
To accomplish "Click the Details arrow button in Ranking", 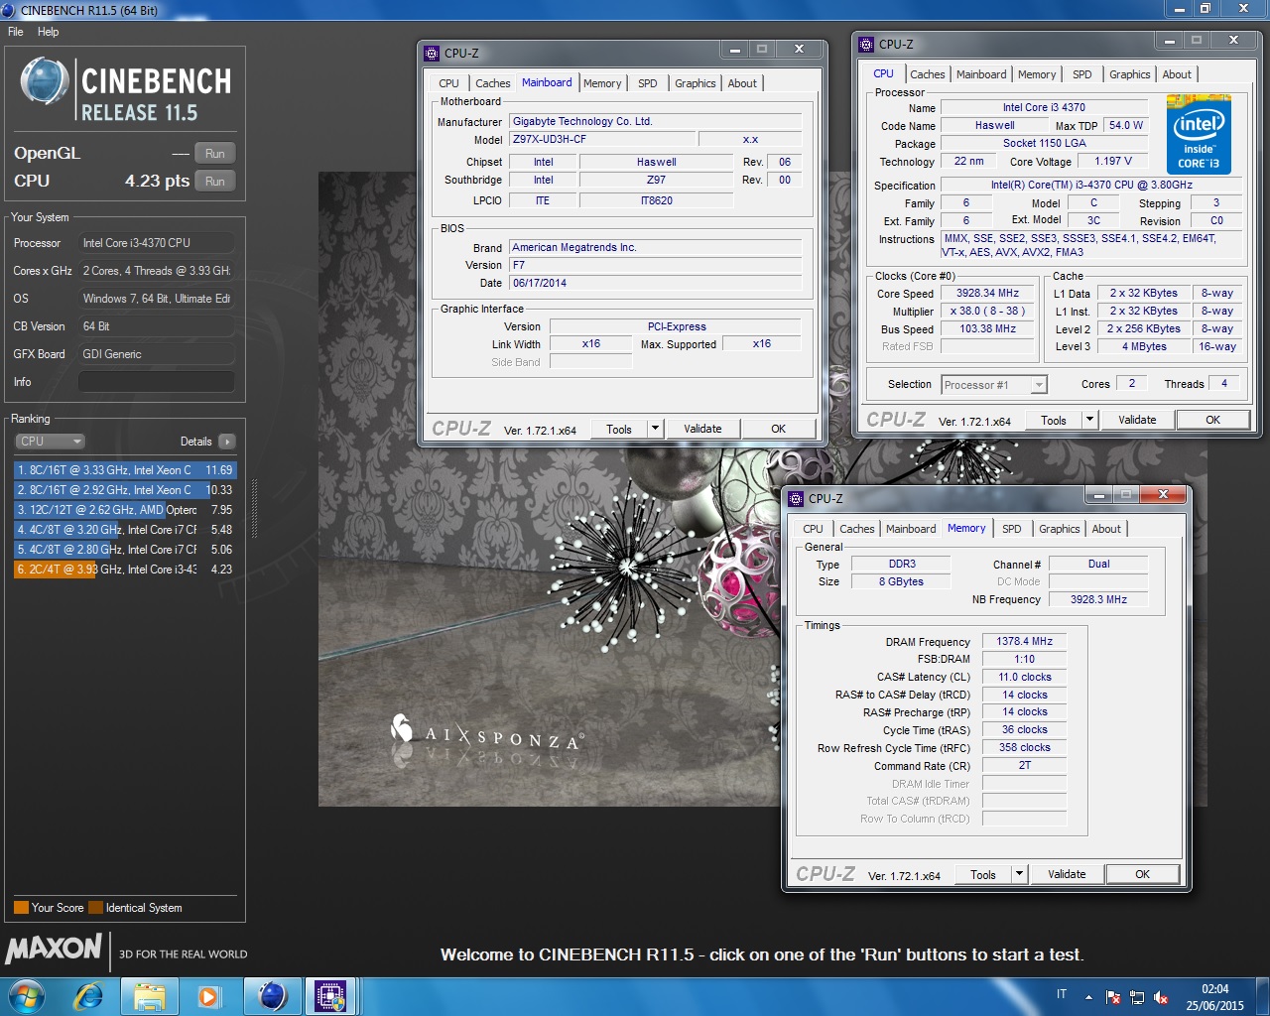I will point(227,442).
